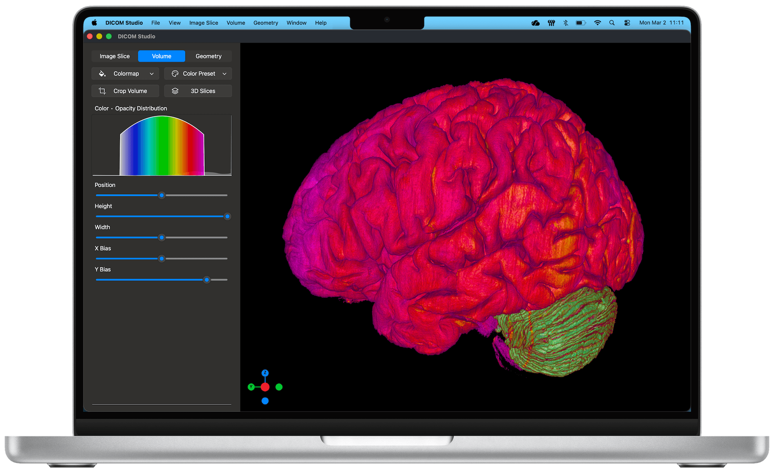This screenshot has height=473, width=774.
Task: Open the Geometry menu in the menu bar
Action: pyautogui.click(x=265, y=22)
